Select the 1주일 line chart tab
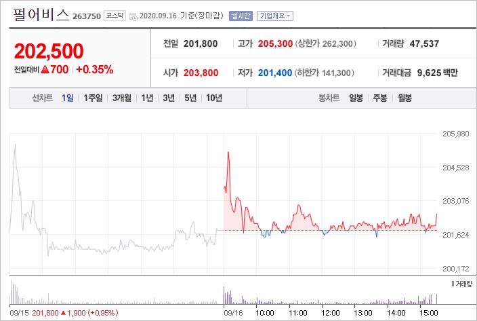477x321 pixels. coord(93,98)
